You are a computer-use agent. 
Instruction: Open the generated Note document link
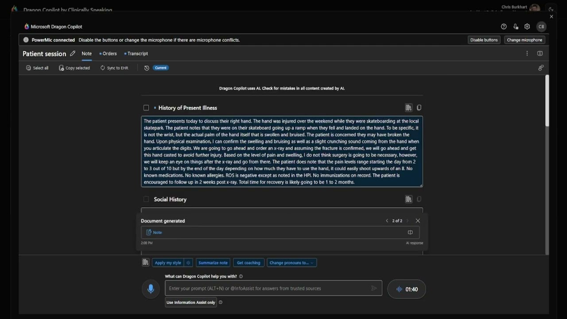[x=154, y=232]
